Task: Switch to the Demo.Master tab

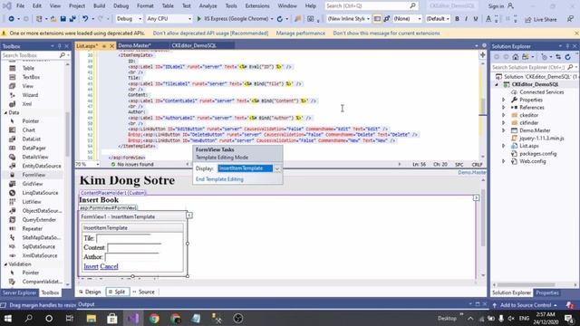Action: point(134,45)
